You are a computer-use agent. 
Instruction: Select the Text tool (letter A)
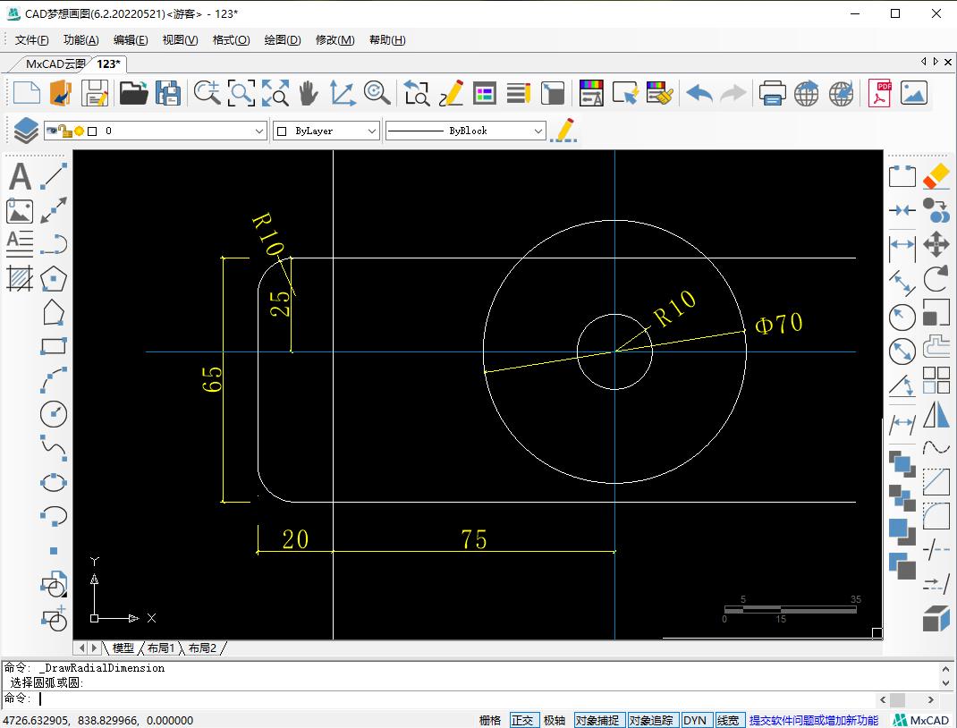pos(19,177)
